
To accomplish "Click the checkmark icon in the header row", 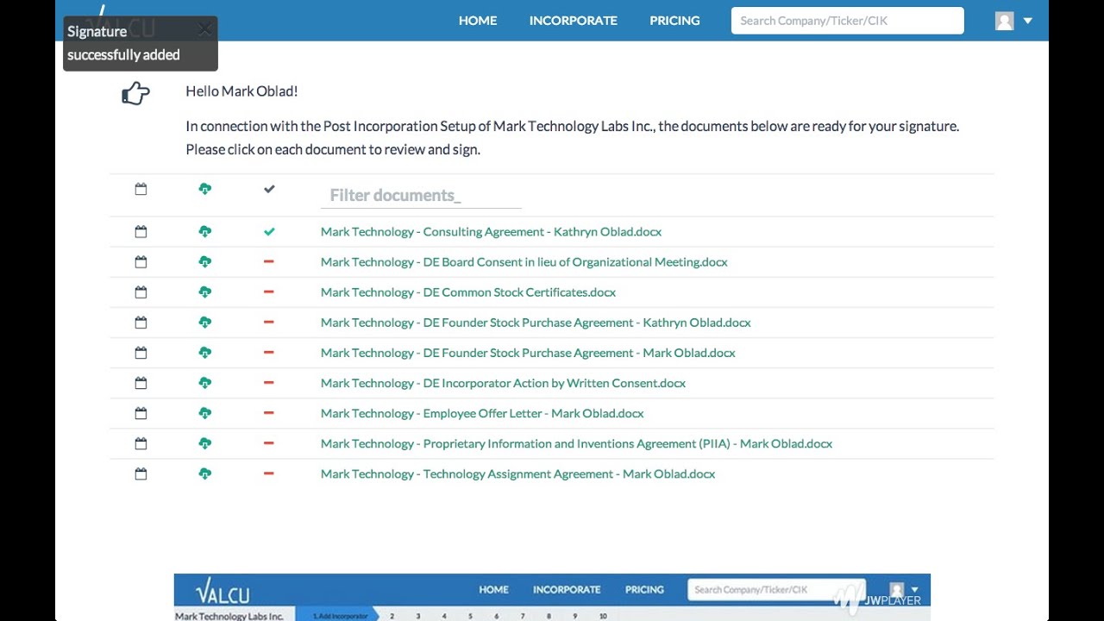I will (269, 189).
